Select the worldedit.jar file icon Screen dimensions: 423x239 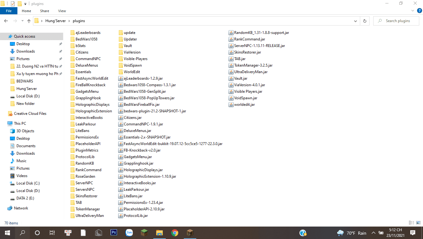click(231, 105)
